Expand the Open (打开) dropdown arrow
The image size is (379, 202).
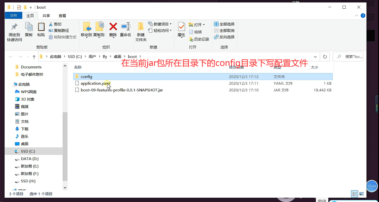point(203,24)
